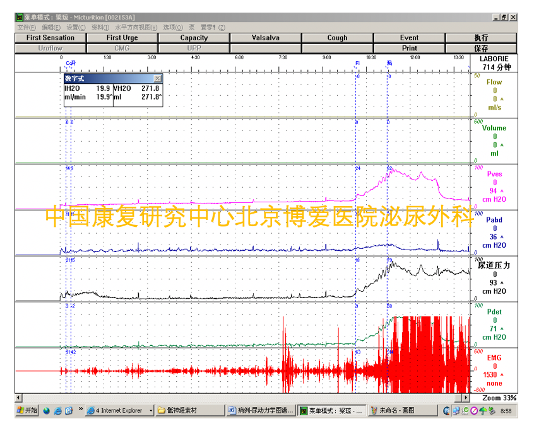Viewport: 534px width, 431px height.
Task: Click the Fi event marker on the timeline
Action: 358,63
